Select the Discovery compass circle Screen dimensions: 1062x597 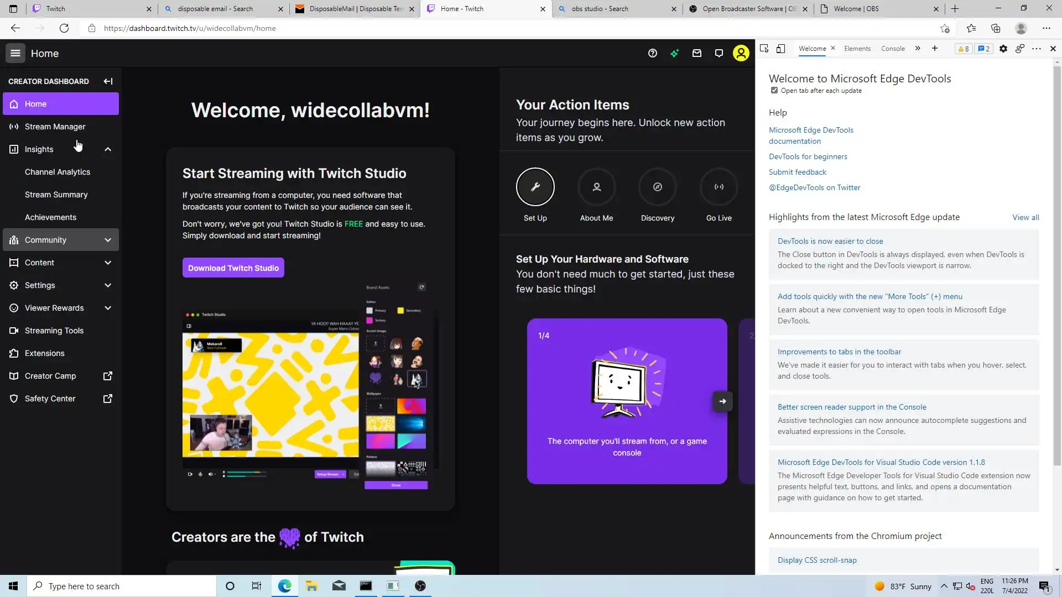(657, 187)
